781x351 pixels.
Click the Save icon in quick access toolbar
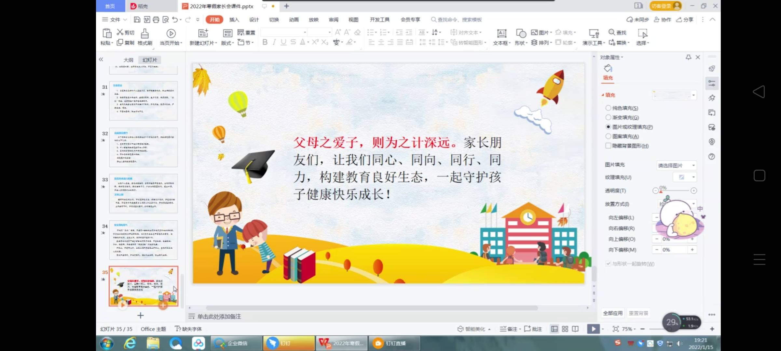click(x=137, y=19)
